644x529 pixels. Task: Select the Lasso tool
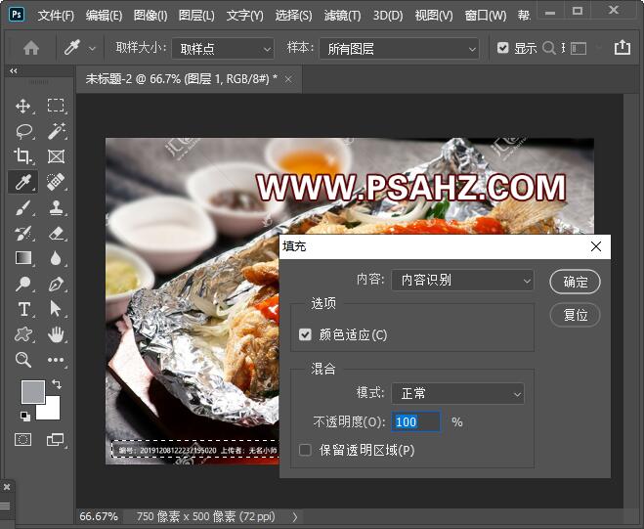[x=23, y=131]
